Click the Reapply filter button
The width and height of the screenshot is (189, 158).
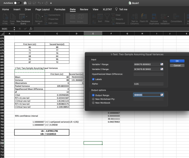117,19
